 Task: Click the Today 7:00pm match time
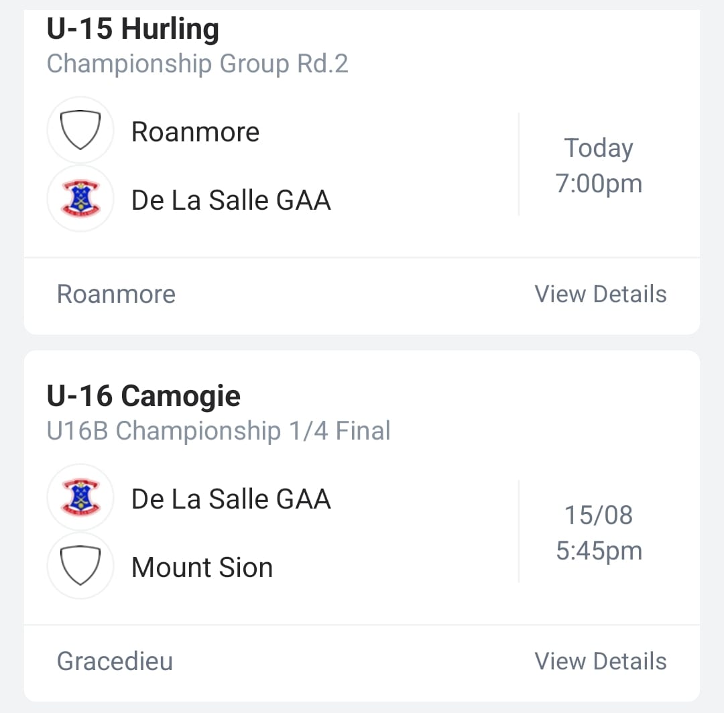click(599, 166)
